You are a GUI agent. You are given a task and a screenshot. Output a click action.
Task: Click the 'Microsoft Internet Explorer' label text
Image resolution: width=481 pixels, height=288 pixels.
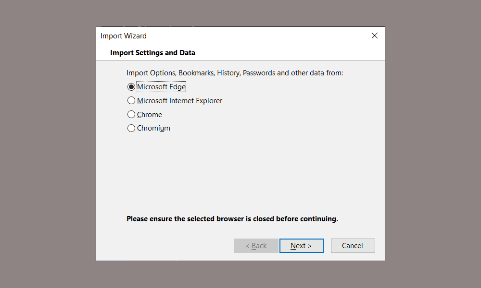coord(179,101)
